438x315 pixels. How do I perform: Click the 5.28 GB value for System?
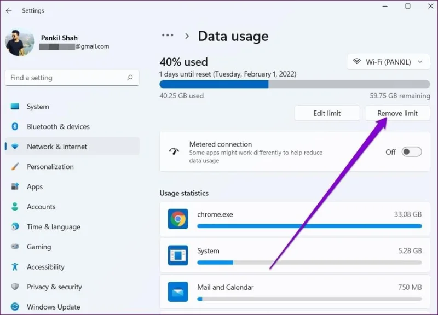(410, 251)
